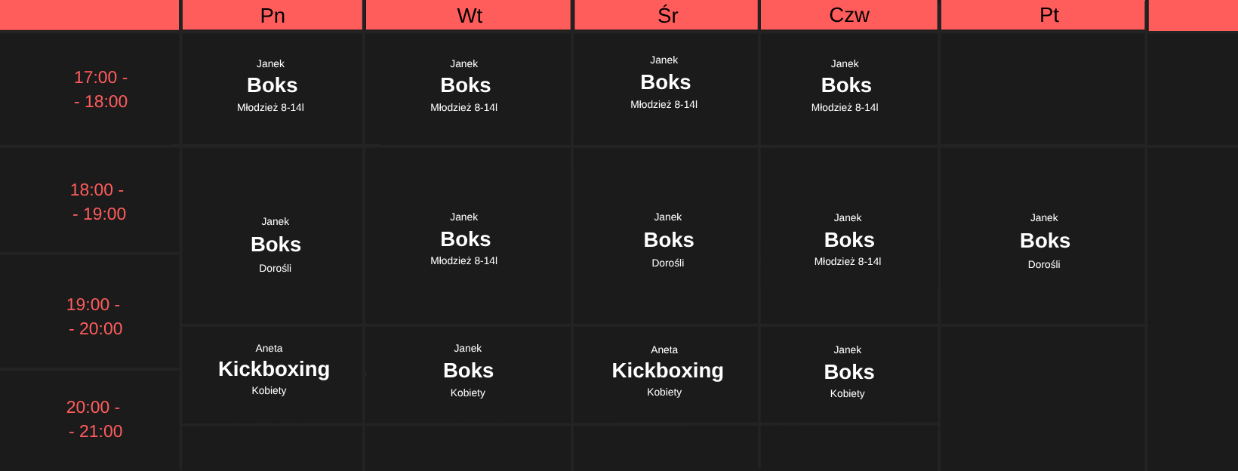This screenshot has height=471, width=1238.
Task: Open Tuesday 17:00 Boks Młodzież class
Action: point(468,88)
